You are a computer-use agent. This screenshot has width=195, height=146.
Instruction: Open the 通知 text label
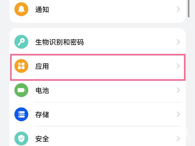(x=42, y=9)
